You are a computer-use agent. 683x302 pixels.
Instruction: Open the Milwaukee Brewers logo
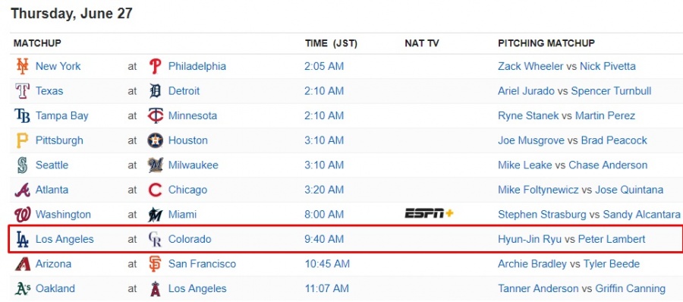coord(155,165)
